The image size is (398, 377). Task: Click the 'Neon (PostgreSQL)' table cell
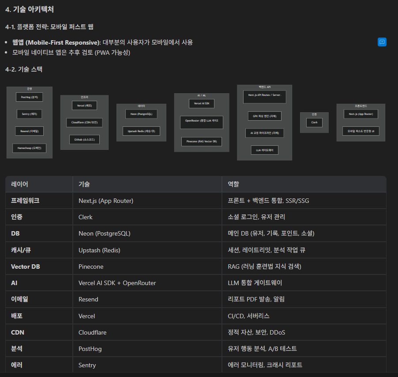tap(147, 233)
